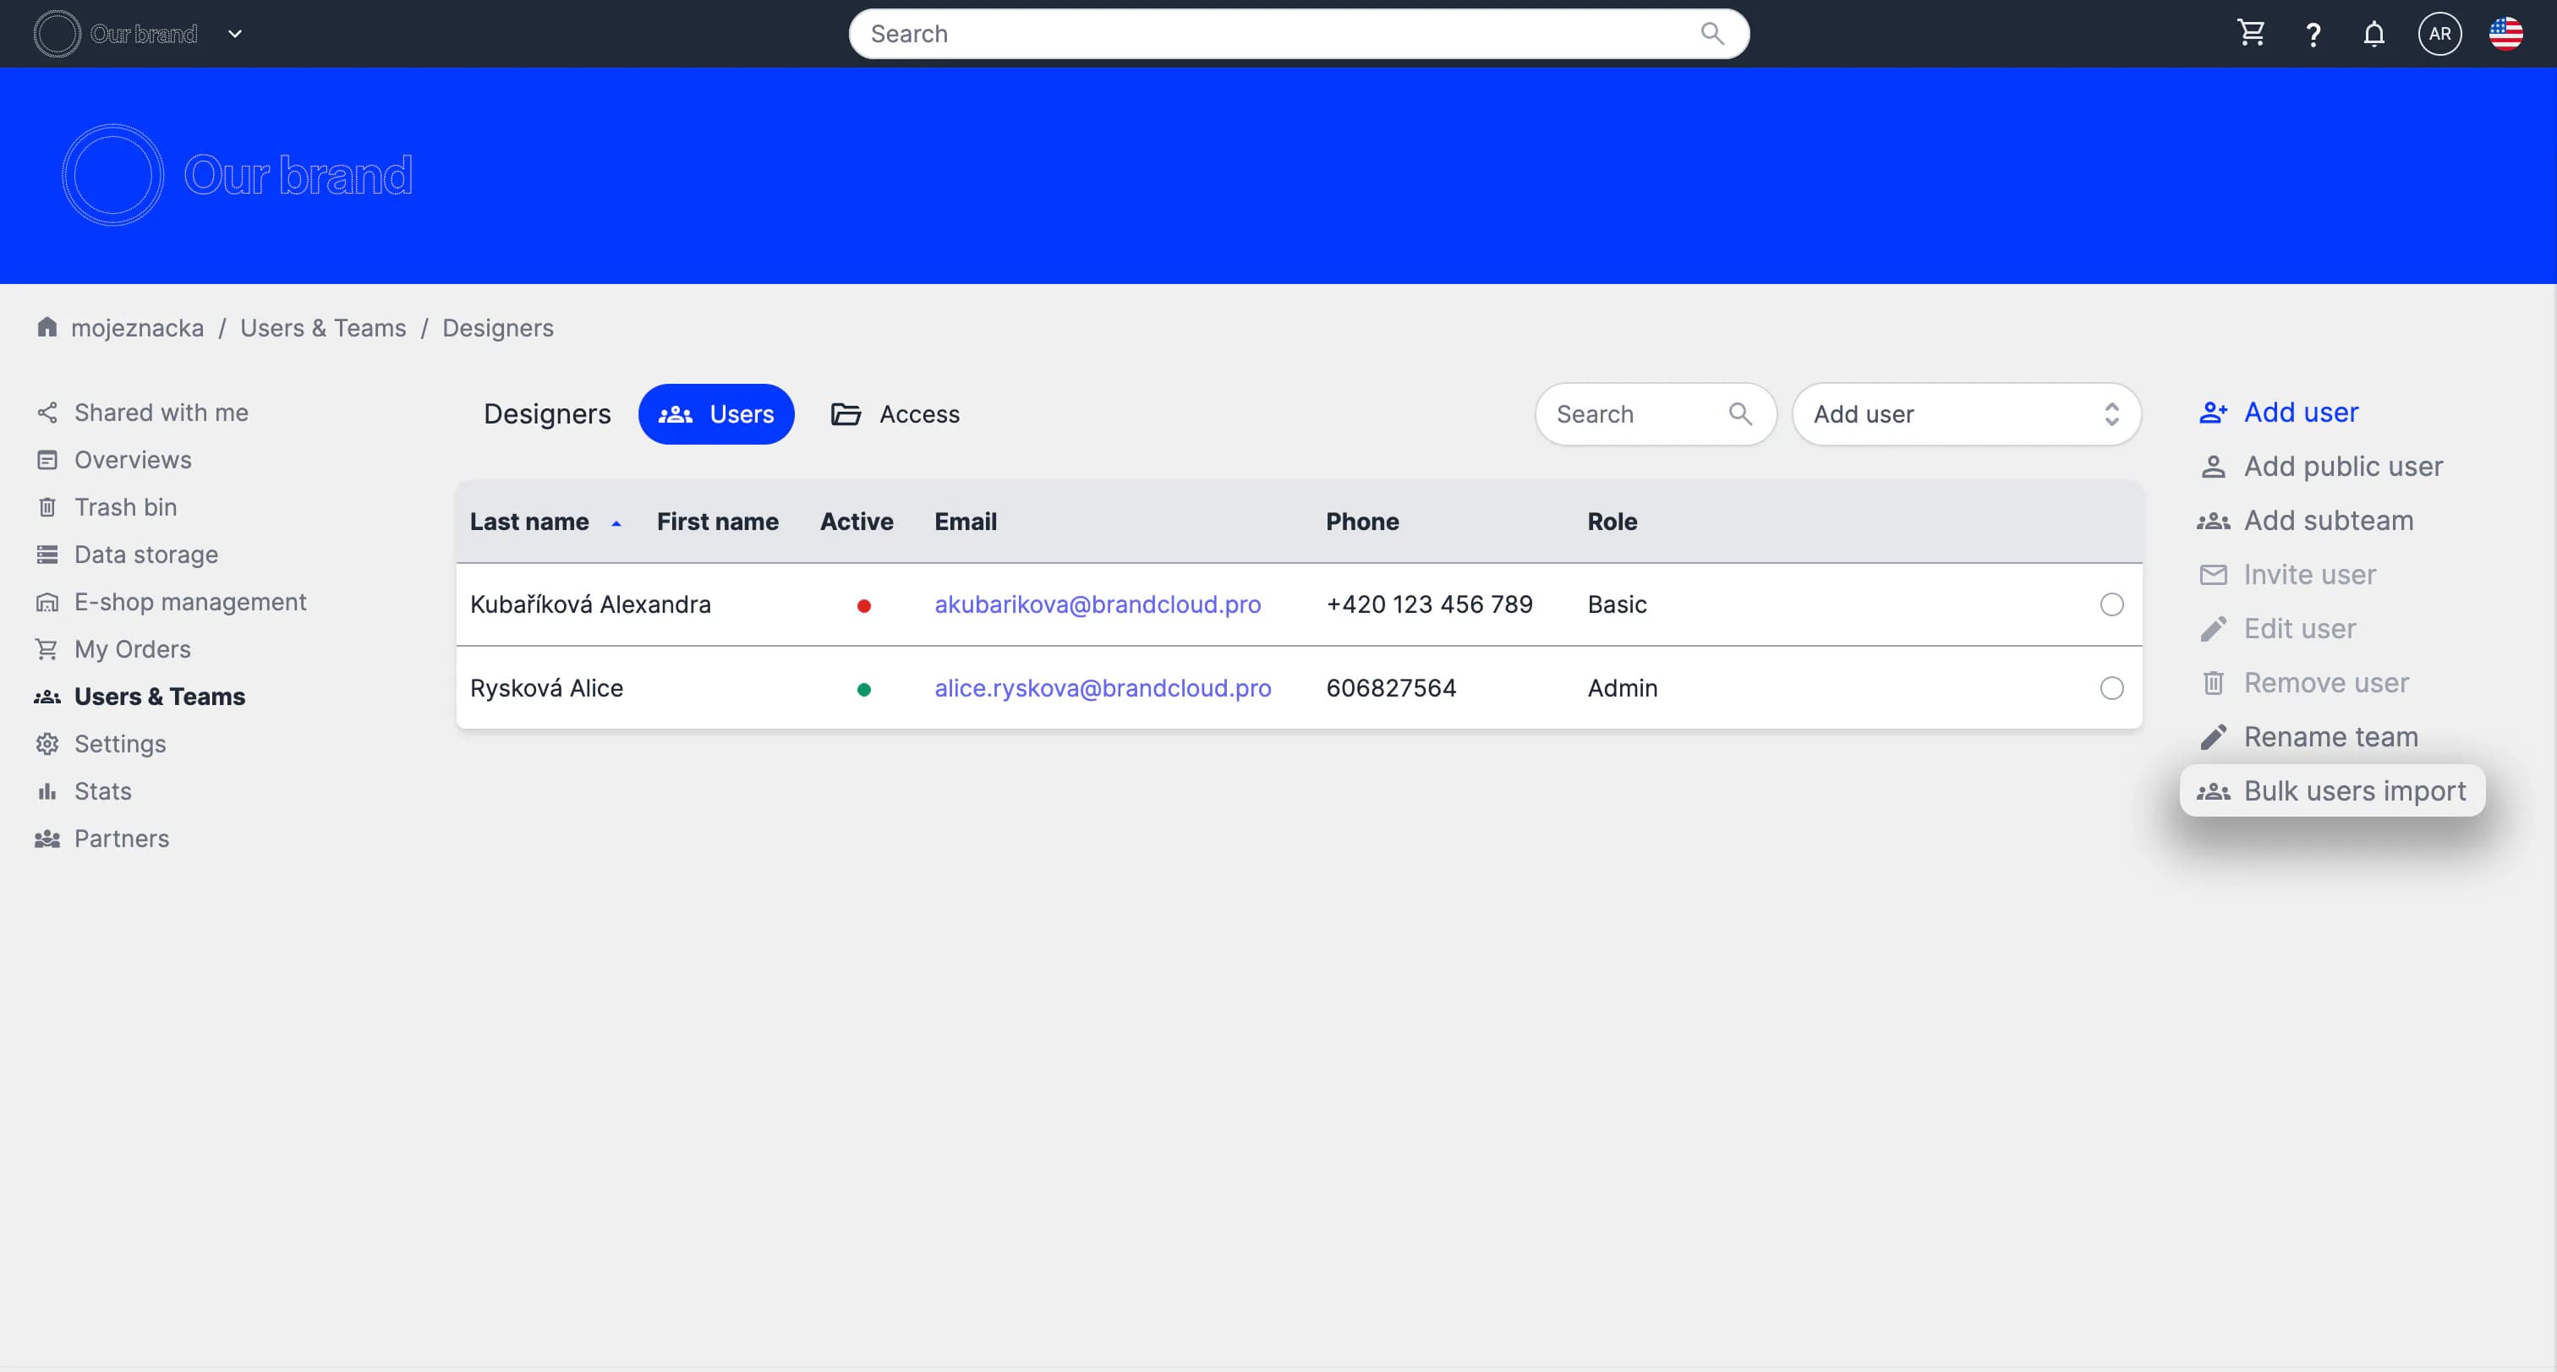This screenshot has height=1372, width=2557.
Task: Sort by Last name column header
Action: 529,522
